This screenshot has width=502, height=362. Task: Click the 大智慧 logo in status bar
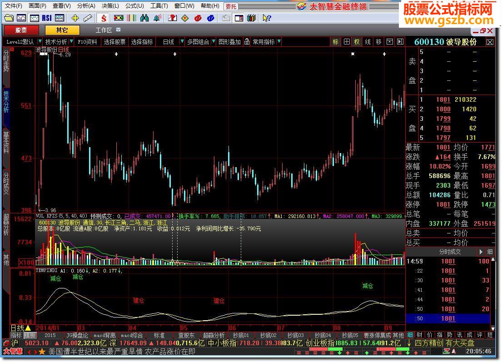[x=13, y=352]
